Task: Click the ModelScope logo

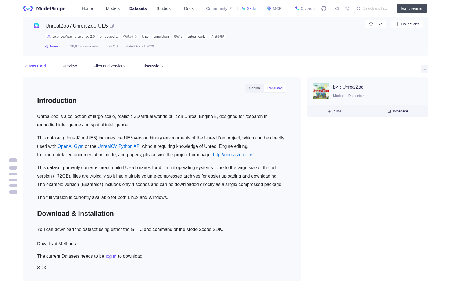Action: (x=44, y=8)
